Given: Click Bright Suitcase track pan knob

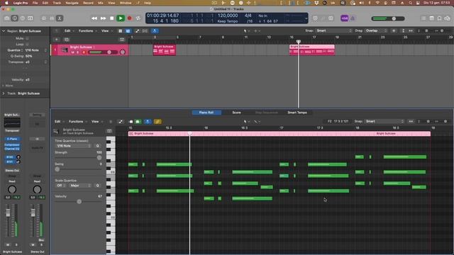Looking at the screenshot, I should [123, 52].
